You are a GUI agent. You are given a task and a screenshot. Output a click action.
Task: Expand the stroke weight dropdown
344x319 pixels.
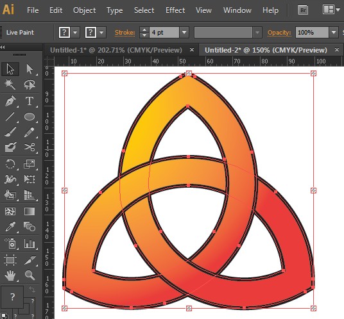(184, 33)
